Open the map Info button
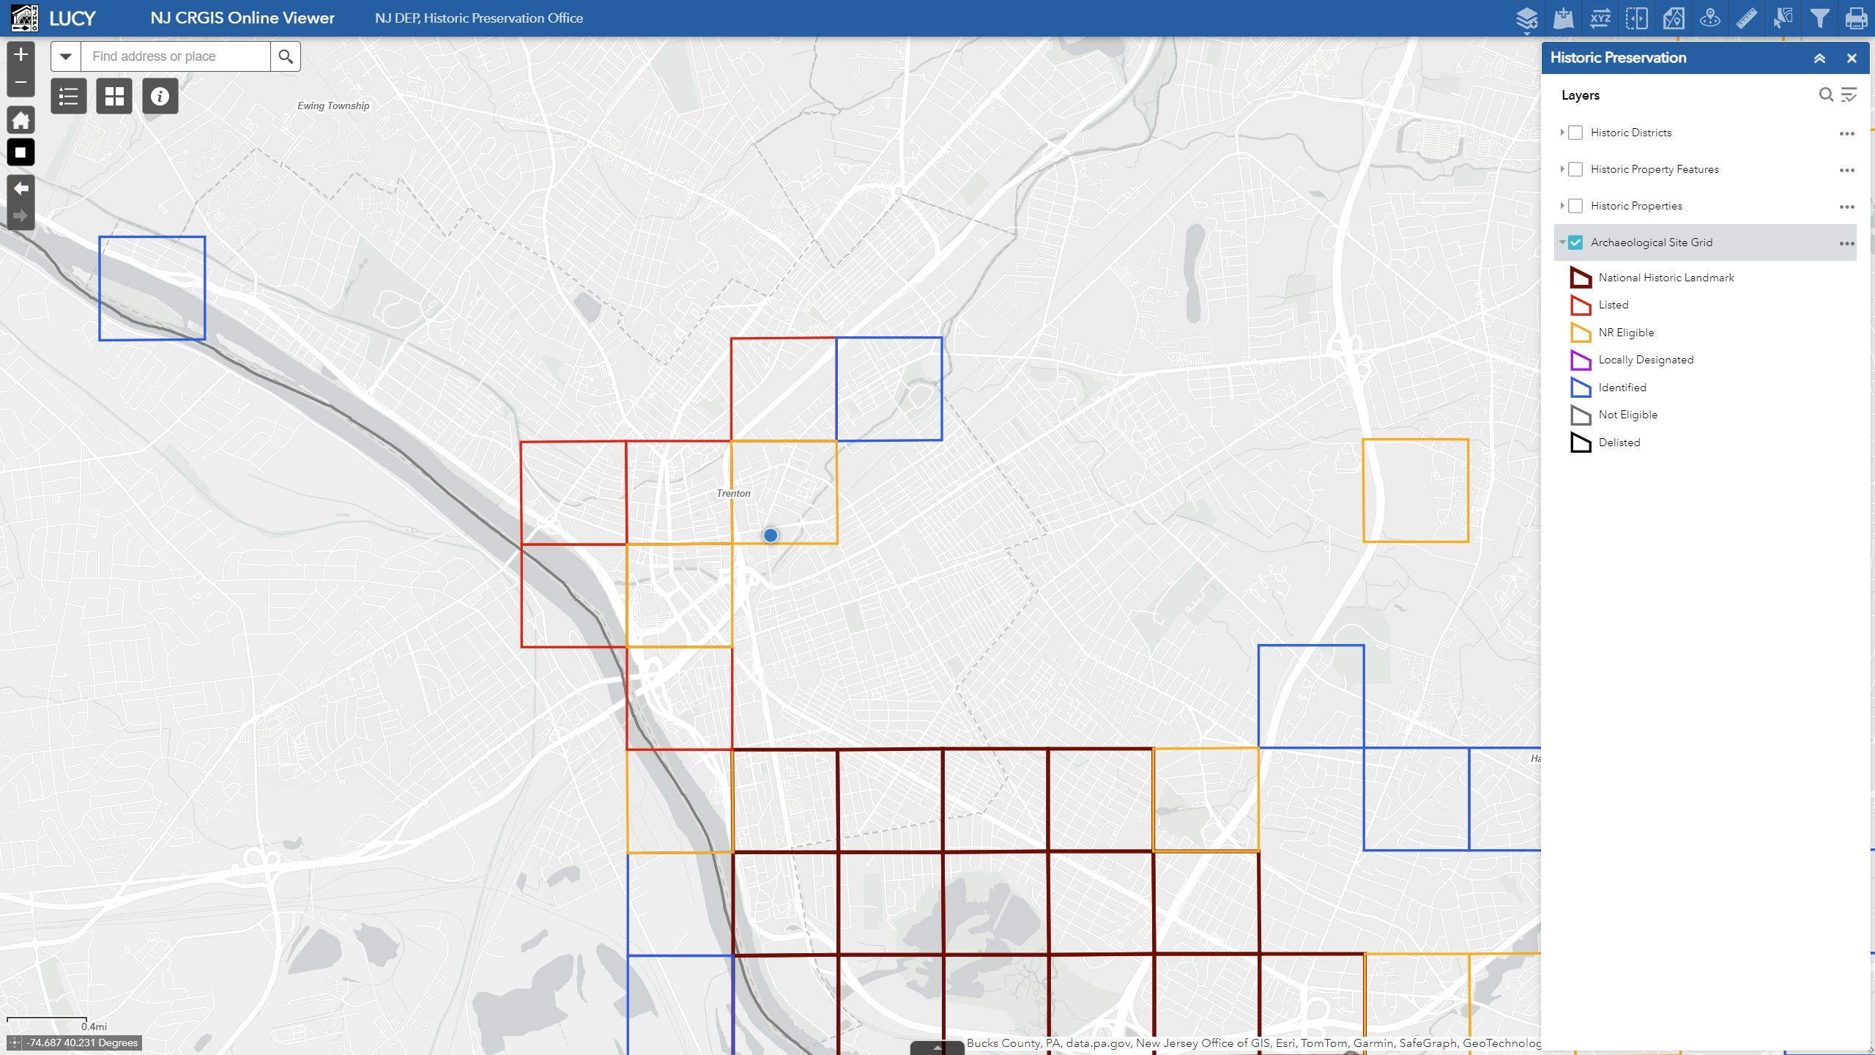This screenshot has width=1875, height=1055. click(x=159, y=95)
